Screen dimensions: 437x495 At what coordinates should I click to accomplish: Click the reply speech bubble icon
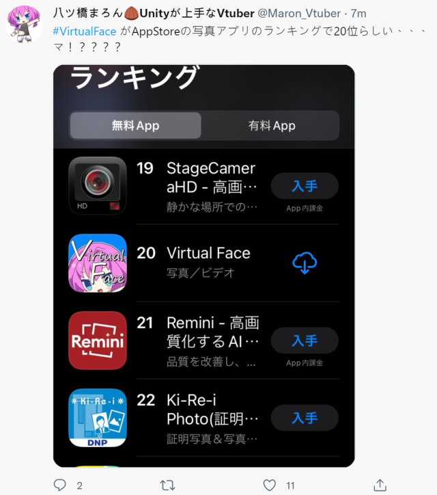pyautogui.click(x=60, y=485)
